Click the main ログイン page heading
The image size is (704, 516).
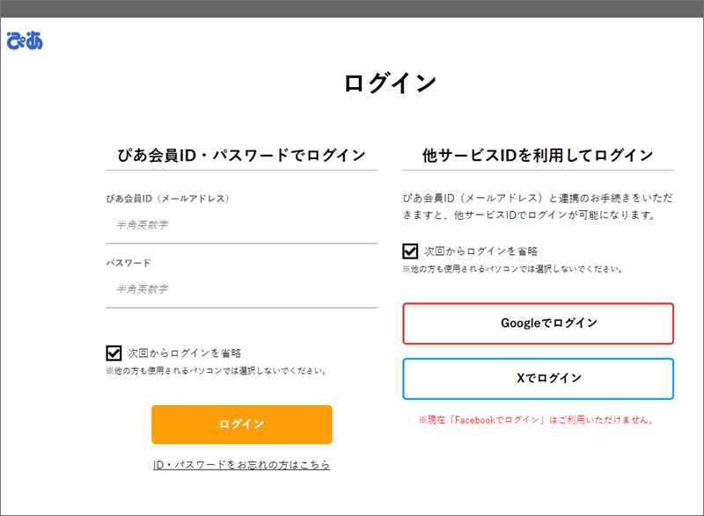pos(390,84)
